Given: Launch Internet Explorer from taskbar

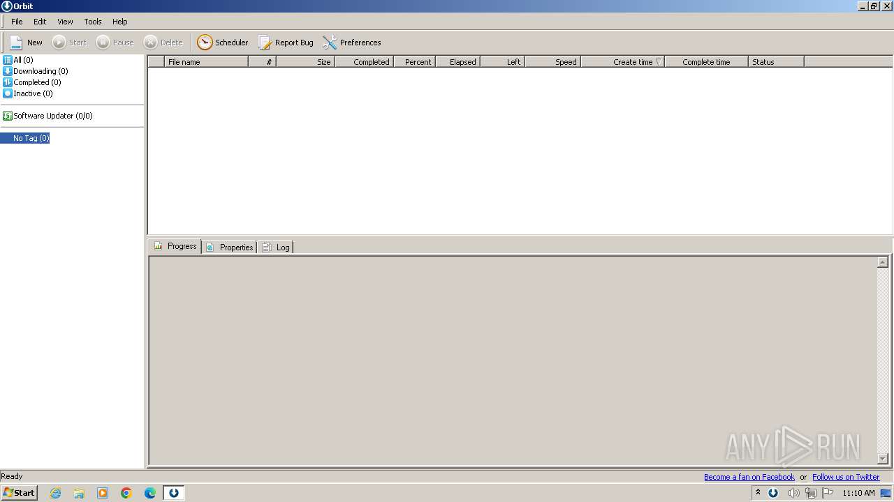Looking at the screenshot, I should 56,493.
